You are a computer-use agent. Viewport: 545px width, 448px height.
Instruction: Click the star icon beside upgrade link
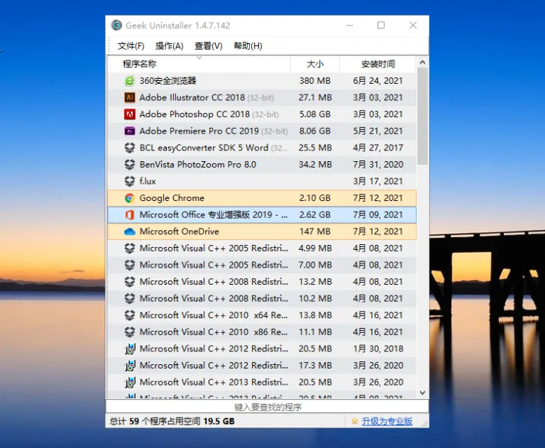point(355,421)
